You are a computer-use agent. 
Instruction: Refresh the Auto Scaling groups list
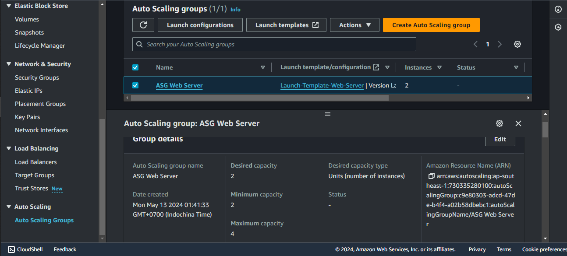pos(143,25)
